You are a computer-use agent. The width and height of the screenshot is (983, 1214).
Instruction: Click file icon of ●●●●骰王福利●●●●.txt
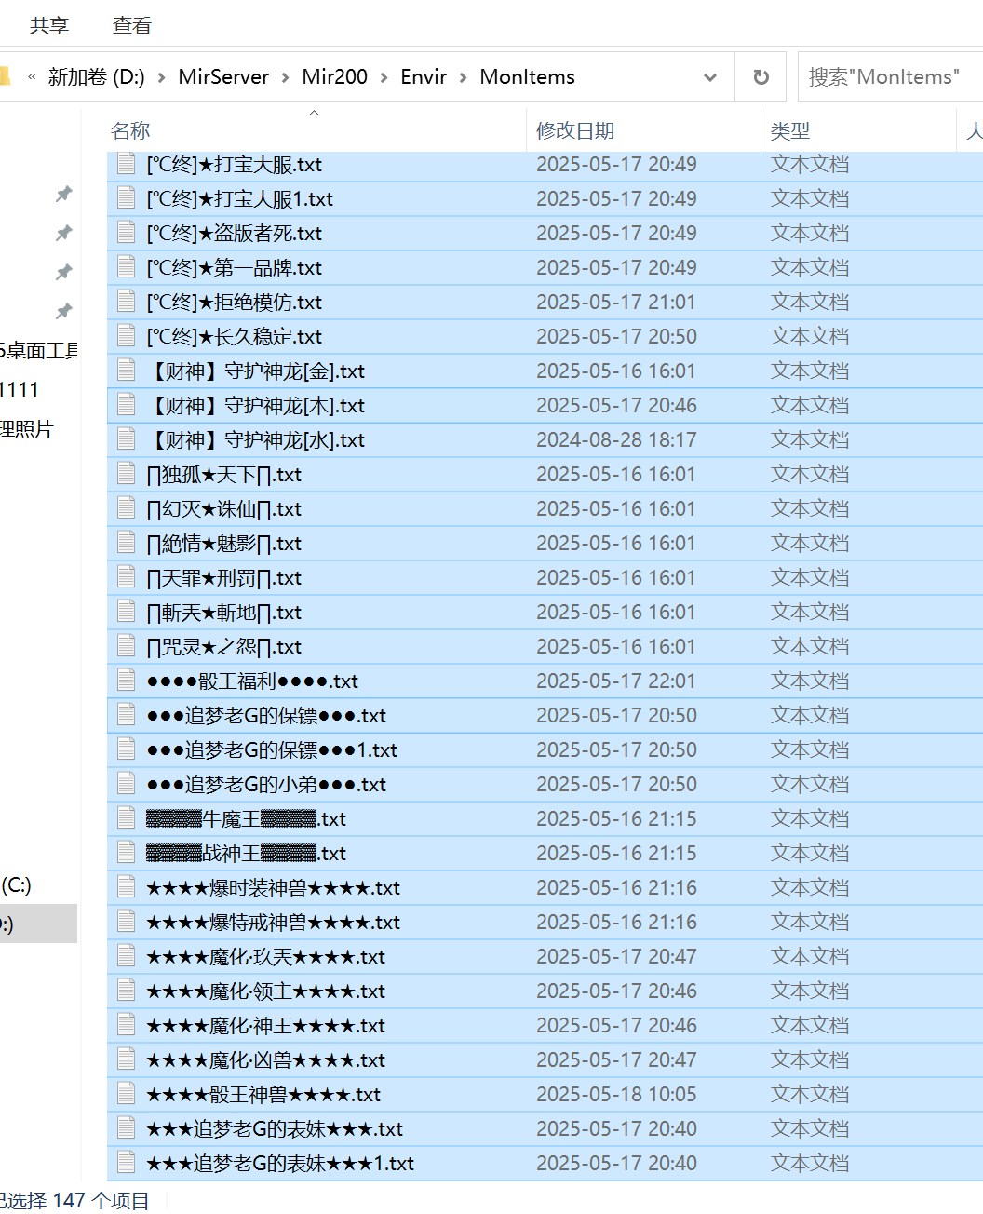point(126,681)
